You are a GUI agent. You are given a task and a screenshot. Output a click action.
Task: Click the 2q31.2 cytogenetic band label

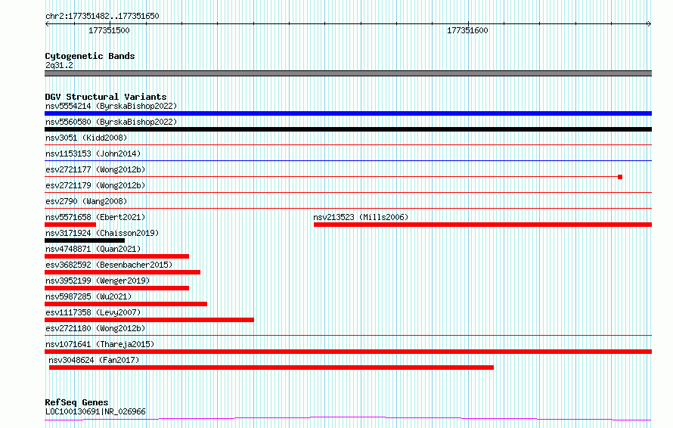pyautogui.click(x=59, y=65)
